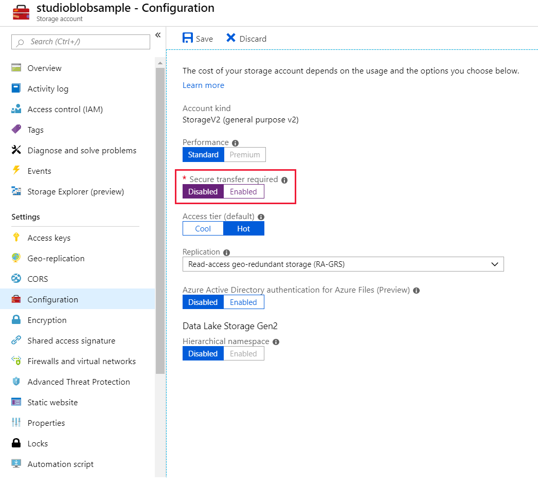Select Premium performance tier
This screenshot has height=487, width=538.
pyautogui.click(x=245, y=154)
